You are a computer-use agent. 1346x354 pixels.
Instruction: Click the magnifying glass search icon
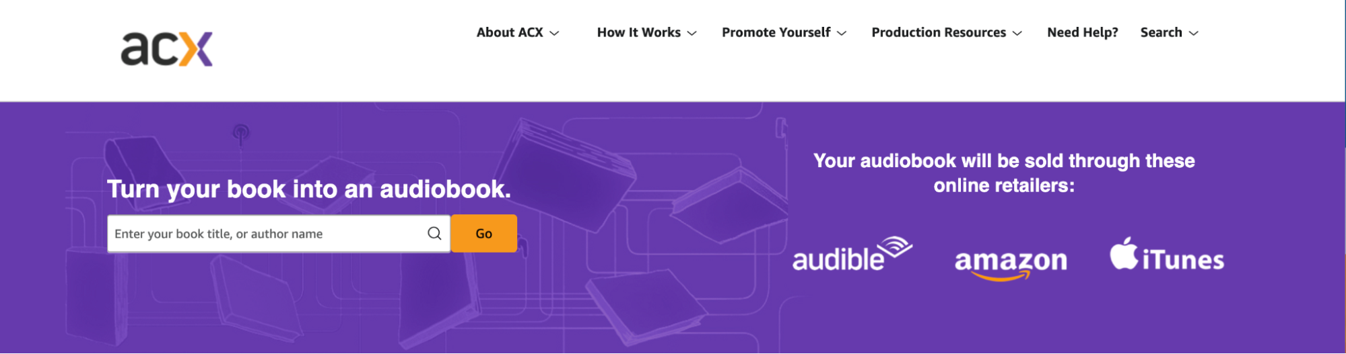pos(434,233)
